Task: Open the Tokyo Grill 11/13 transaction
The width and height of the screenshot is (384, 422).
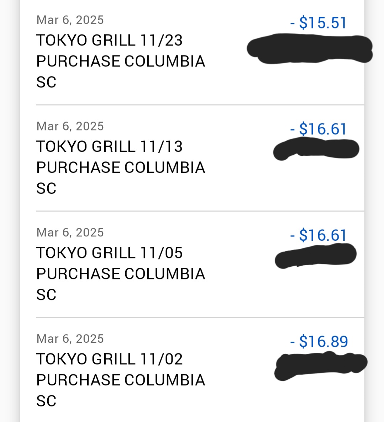Action: 109,147
